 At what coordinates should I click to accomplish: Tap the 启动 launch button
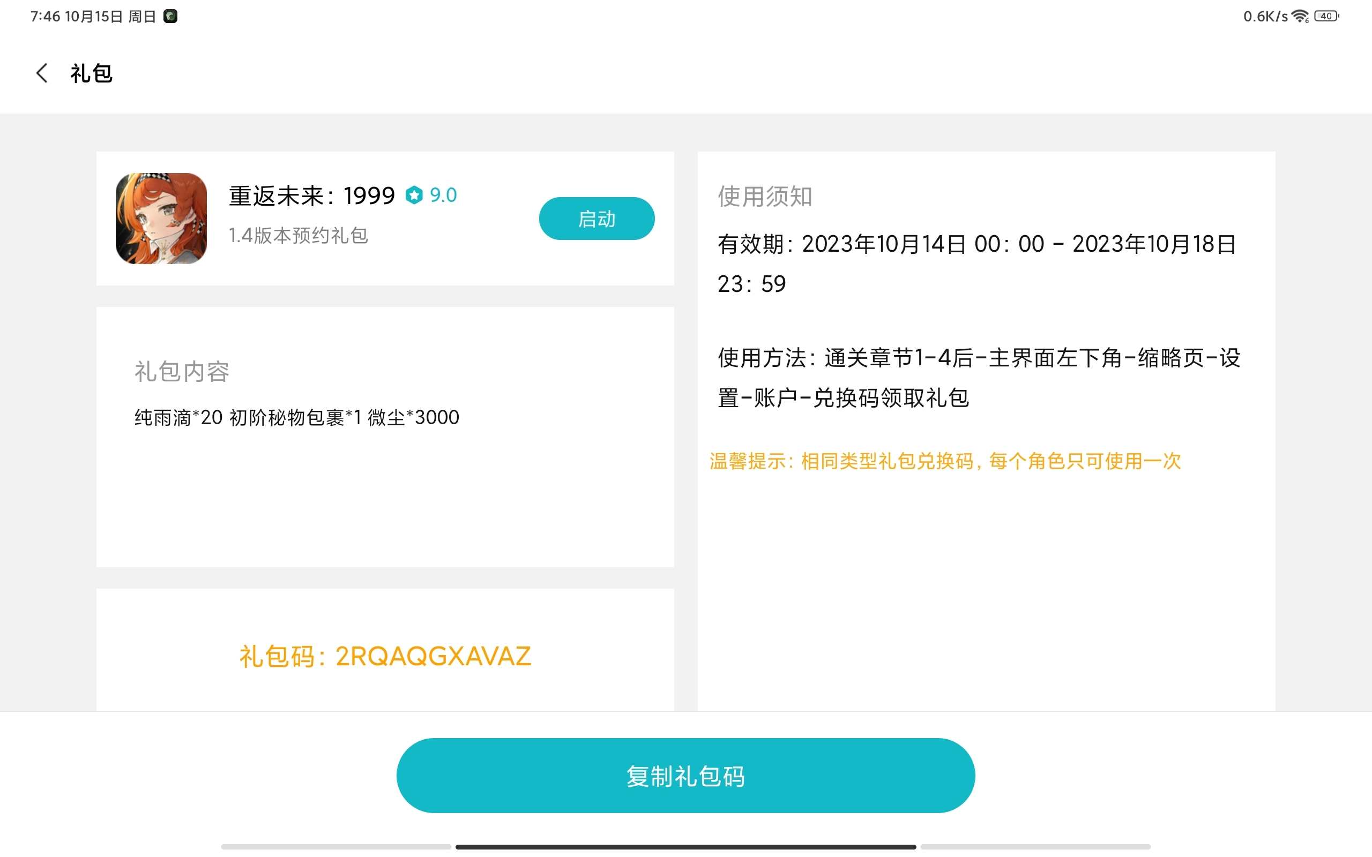pyautogui.click(x=596, y=219)
